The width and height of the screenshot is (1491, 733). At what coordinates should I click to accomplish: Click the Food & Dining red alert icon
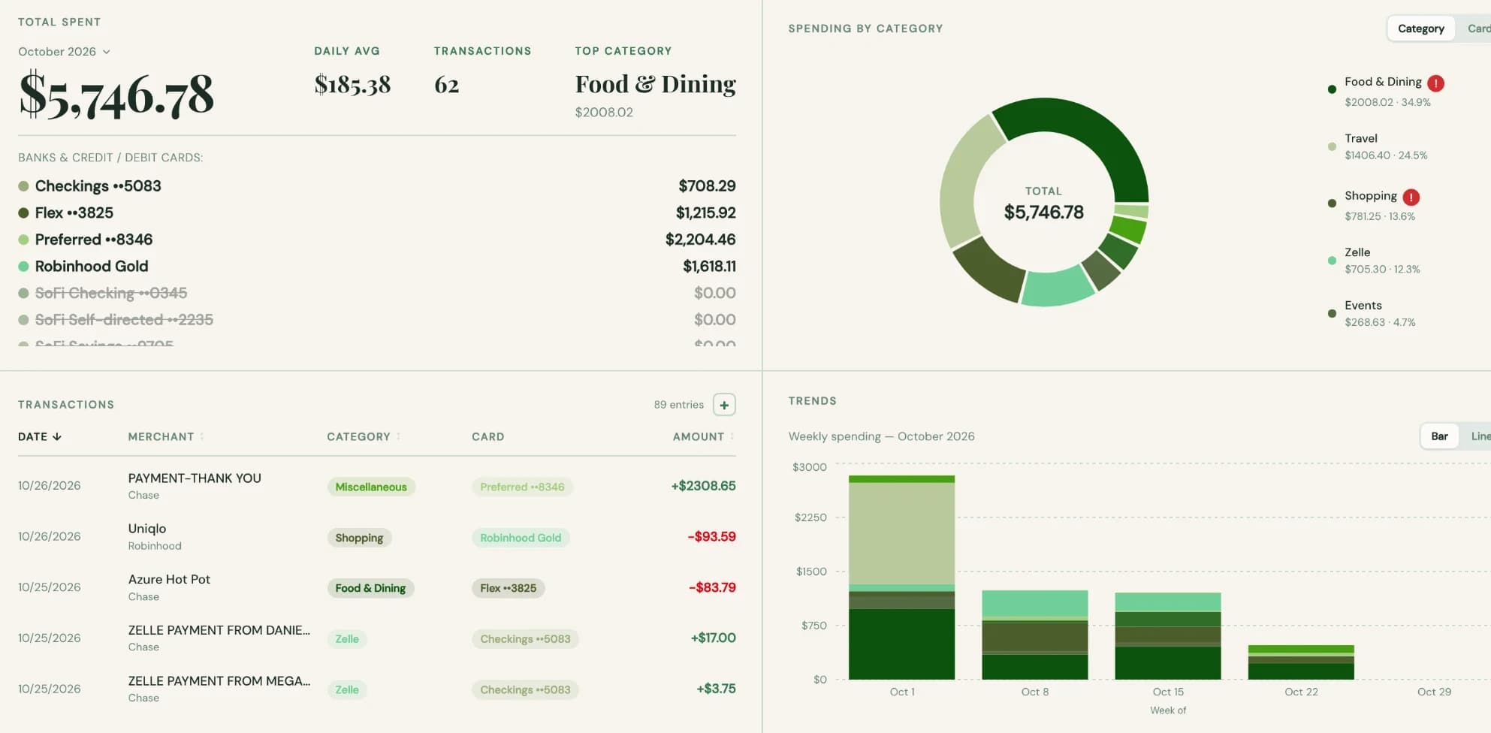pos(1435,83)
